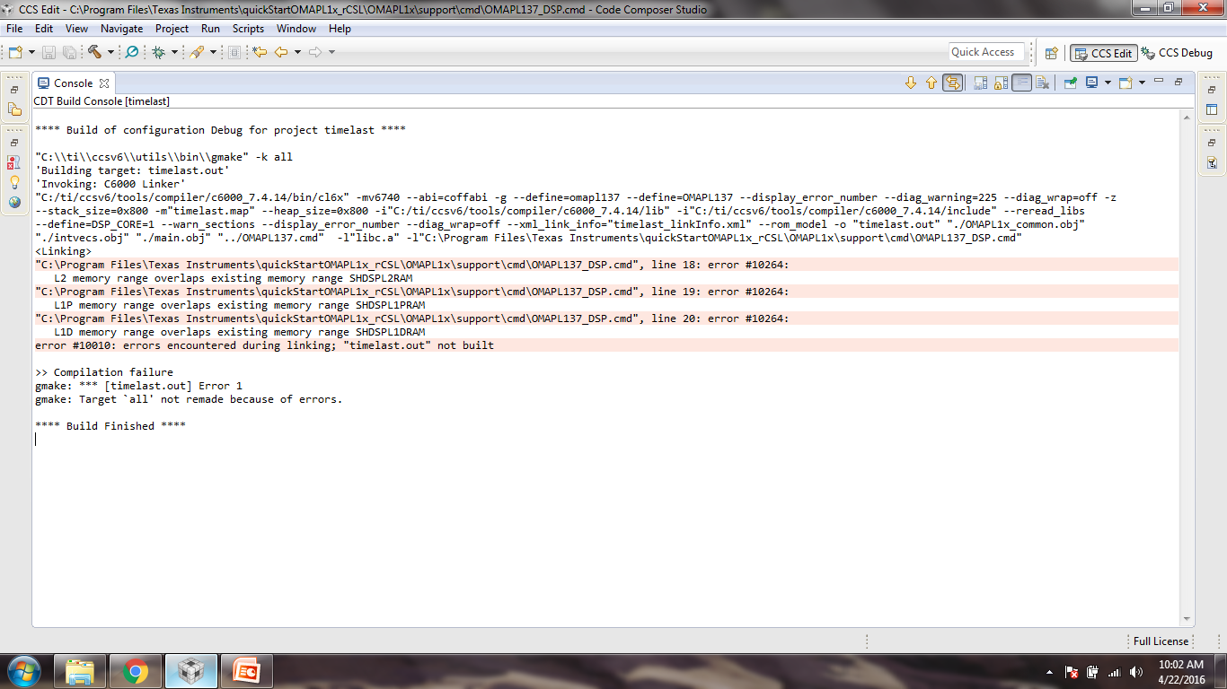Screen dimensions: 1227x689
Task: Expand the Build hammer dropdown arrow
Action: click(110, 52)
